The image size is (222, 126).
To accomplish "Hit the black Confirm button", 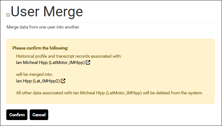I will pos(17,115).
